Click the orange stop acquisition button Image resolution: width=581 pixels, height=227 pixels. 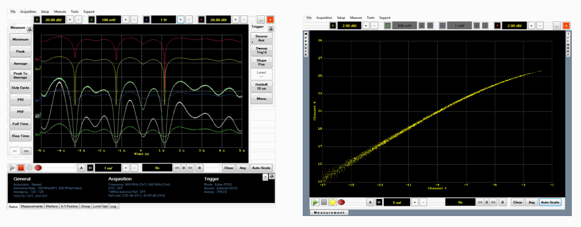pos(21,167)
